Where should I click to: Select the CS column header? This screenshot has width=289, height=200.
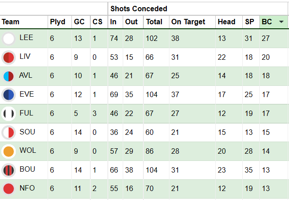tap(97, 22)
